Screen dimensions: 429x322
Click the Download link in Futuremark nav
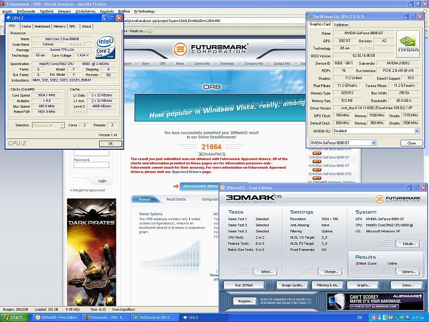(x=227, y=63)
